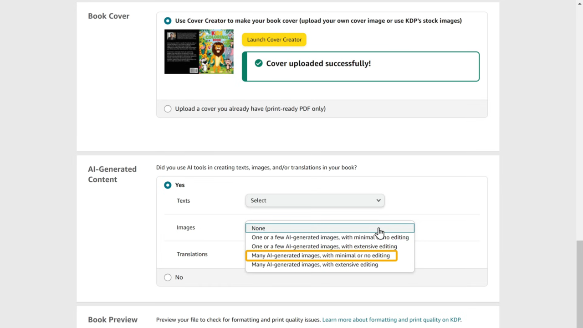
Task: Choose Many AI-generated images, minimal or no editing
Action: click(321, 256)
